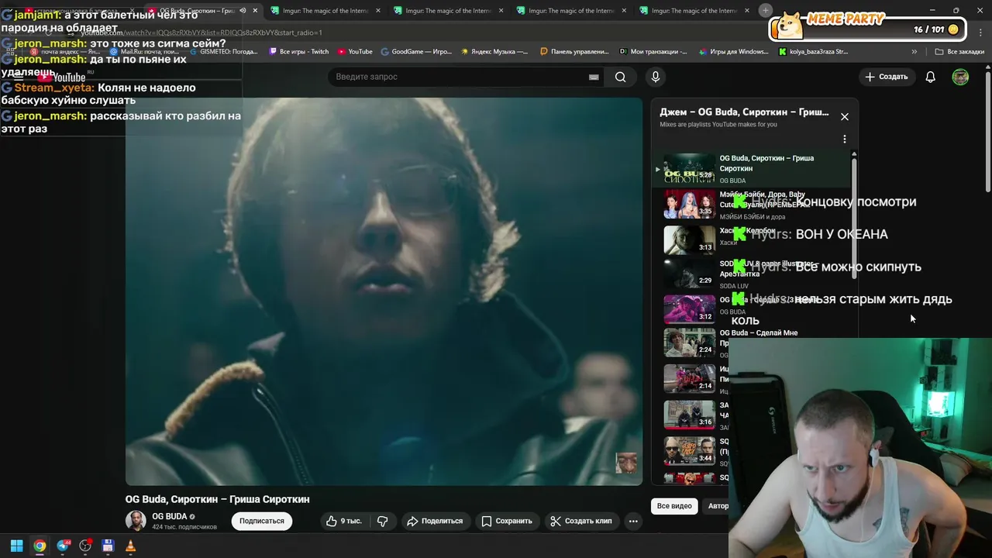992x558 pixels.
Task: Open the Windows Start menu
Action: pos(16,546)
